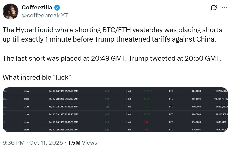232x147 pixels.
Task: Click the truncated hash link in the first row
Action: click(x=5, y=91)
